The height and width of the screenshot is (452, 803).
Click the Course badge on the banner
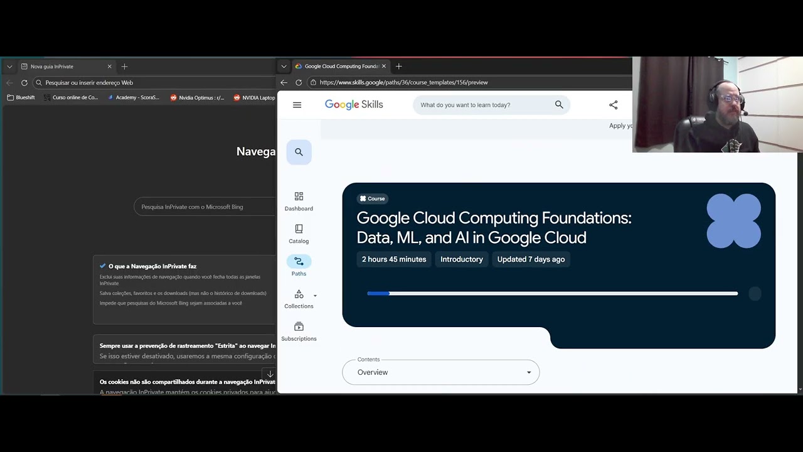pyautogui.click(x=373, y=198)
